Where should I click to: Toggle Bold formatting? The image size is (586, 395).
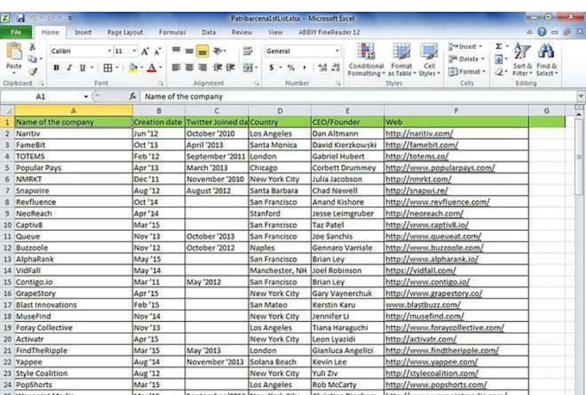(56, 68)
